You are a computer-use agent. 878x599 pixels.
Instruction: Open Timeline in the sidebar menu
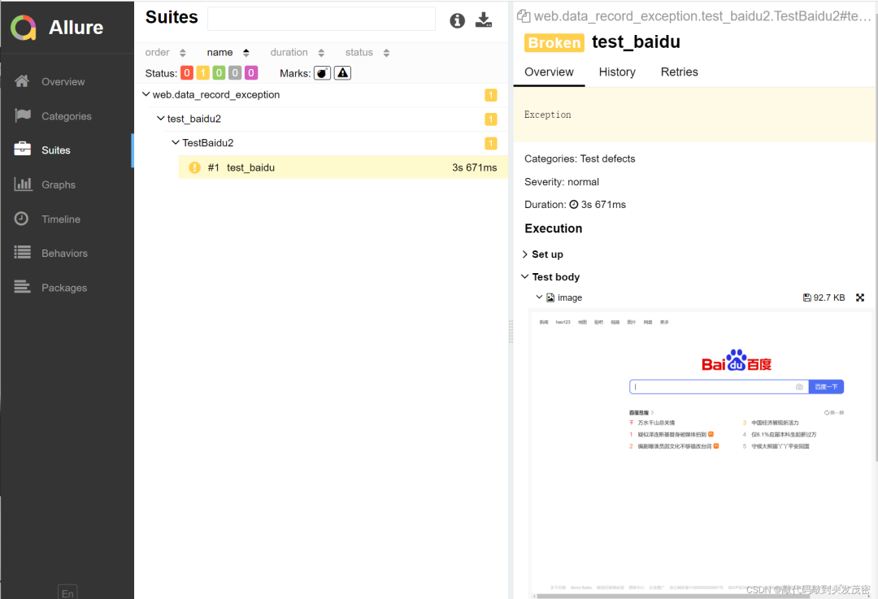[x=60, y=219]
